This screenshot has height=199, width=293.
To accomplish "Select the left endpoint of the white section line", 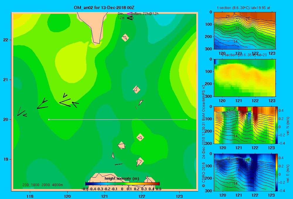I will (49, 119).
